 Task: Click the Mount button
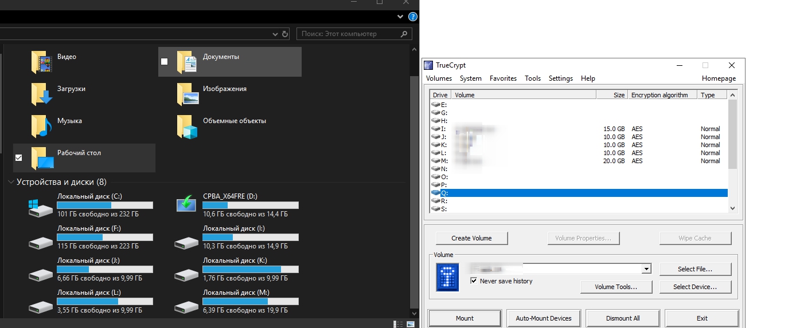tap(465, 318)
